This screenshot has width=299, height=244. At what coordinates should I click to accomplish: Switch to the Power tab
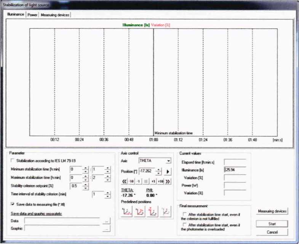[x=32, y=14]
